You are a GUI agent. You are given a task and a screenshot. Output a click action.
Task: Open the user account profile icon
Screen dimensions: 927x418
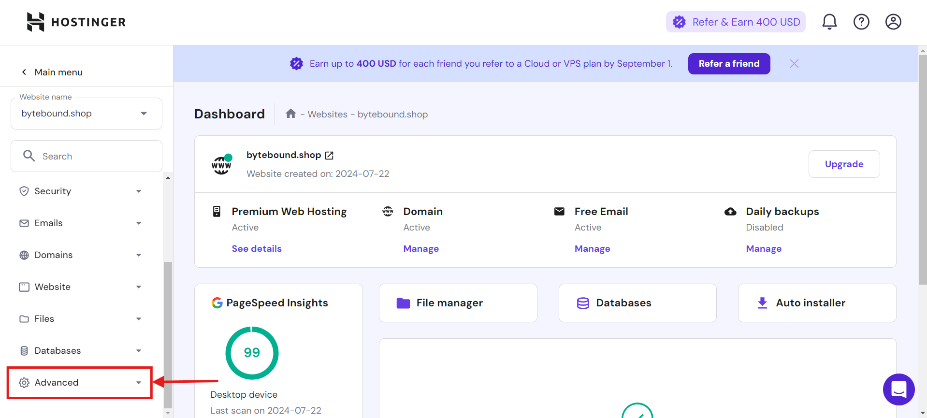tap(893, 22)
